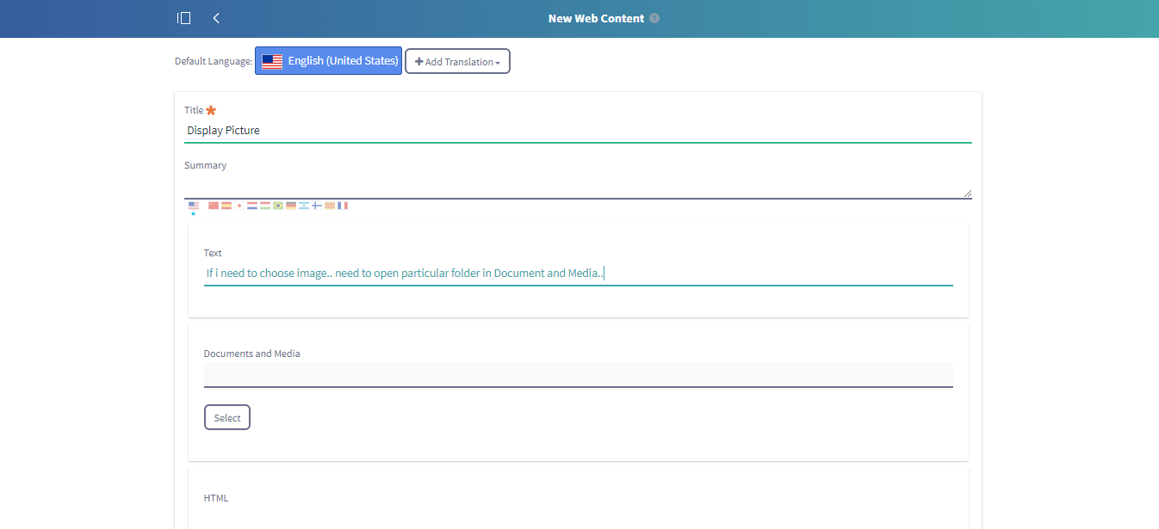Click the English (United States) language button

point(328,61)
